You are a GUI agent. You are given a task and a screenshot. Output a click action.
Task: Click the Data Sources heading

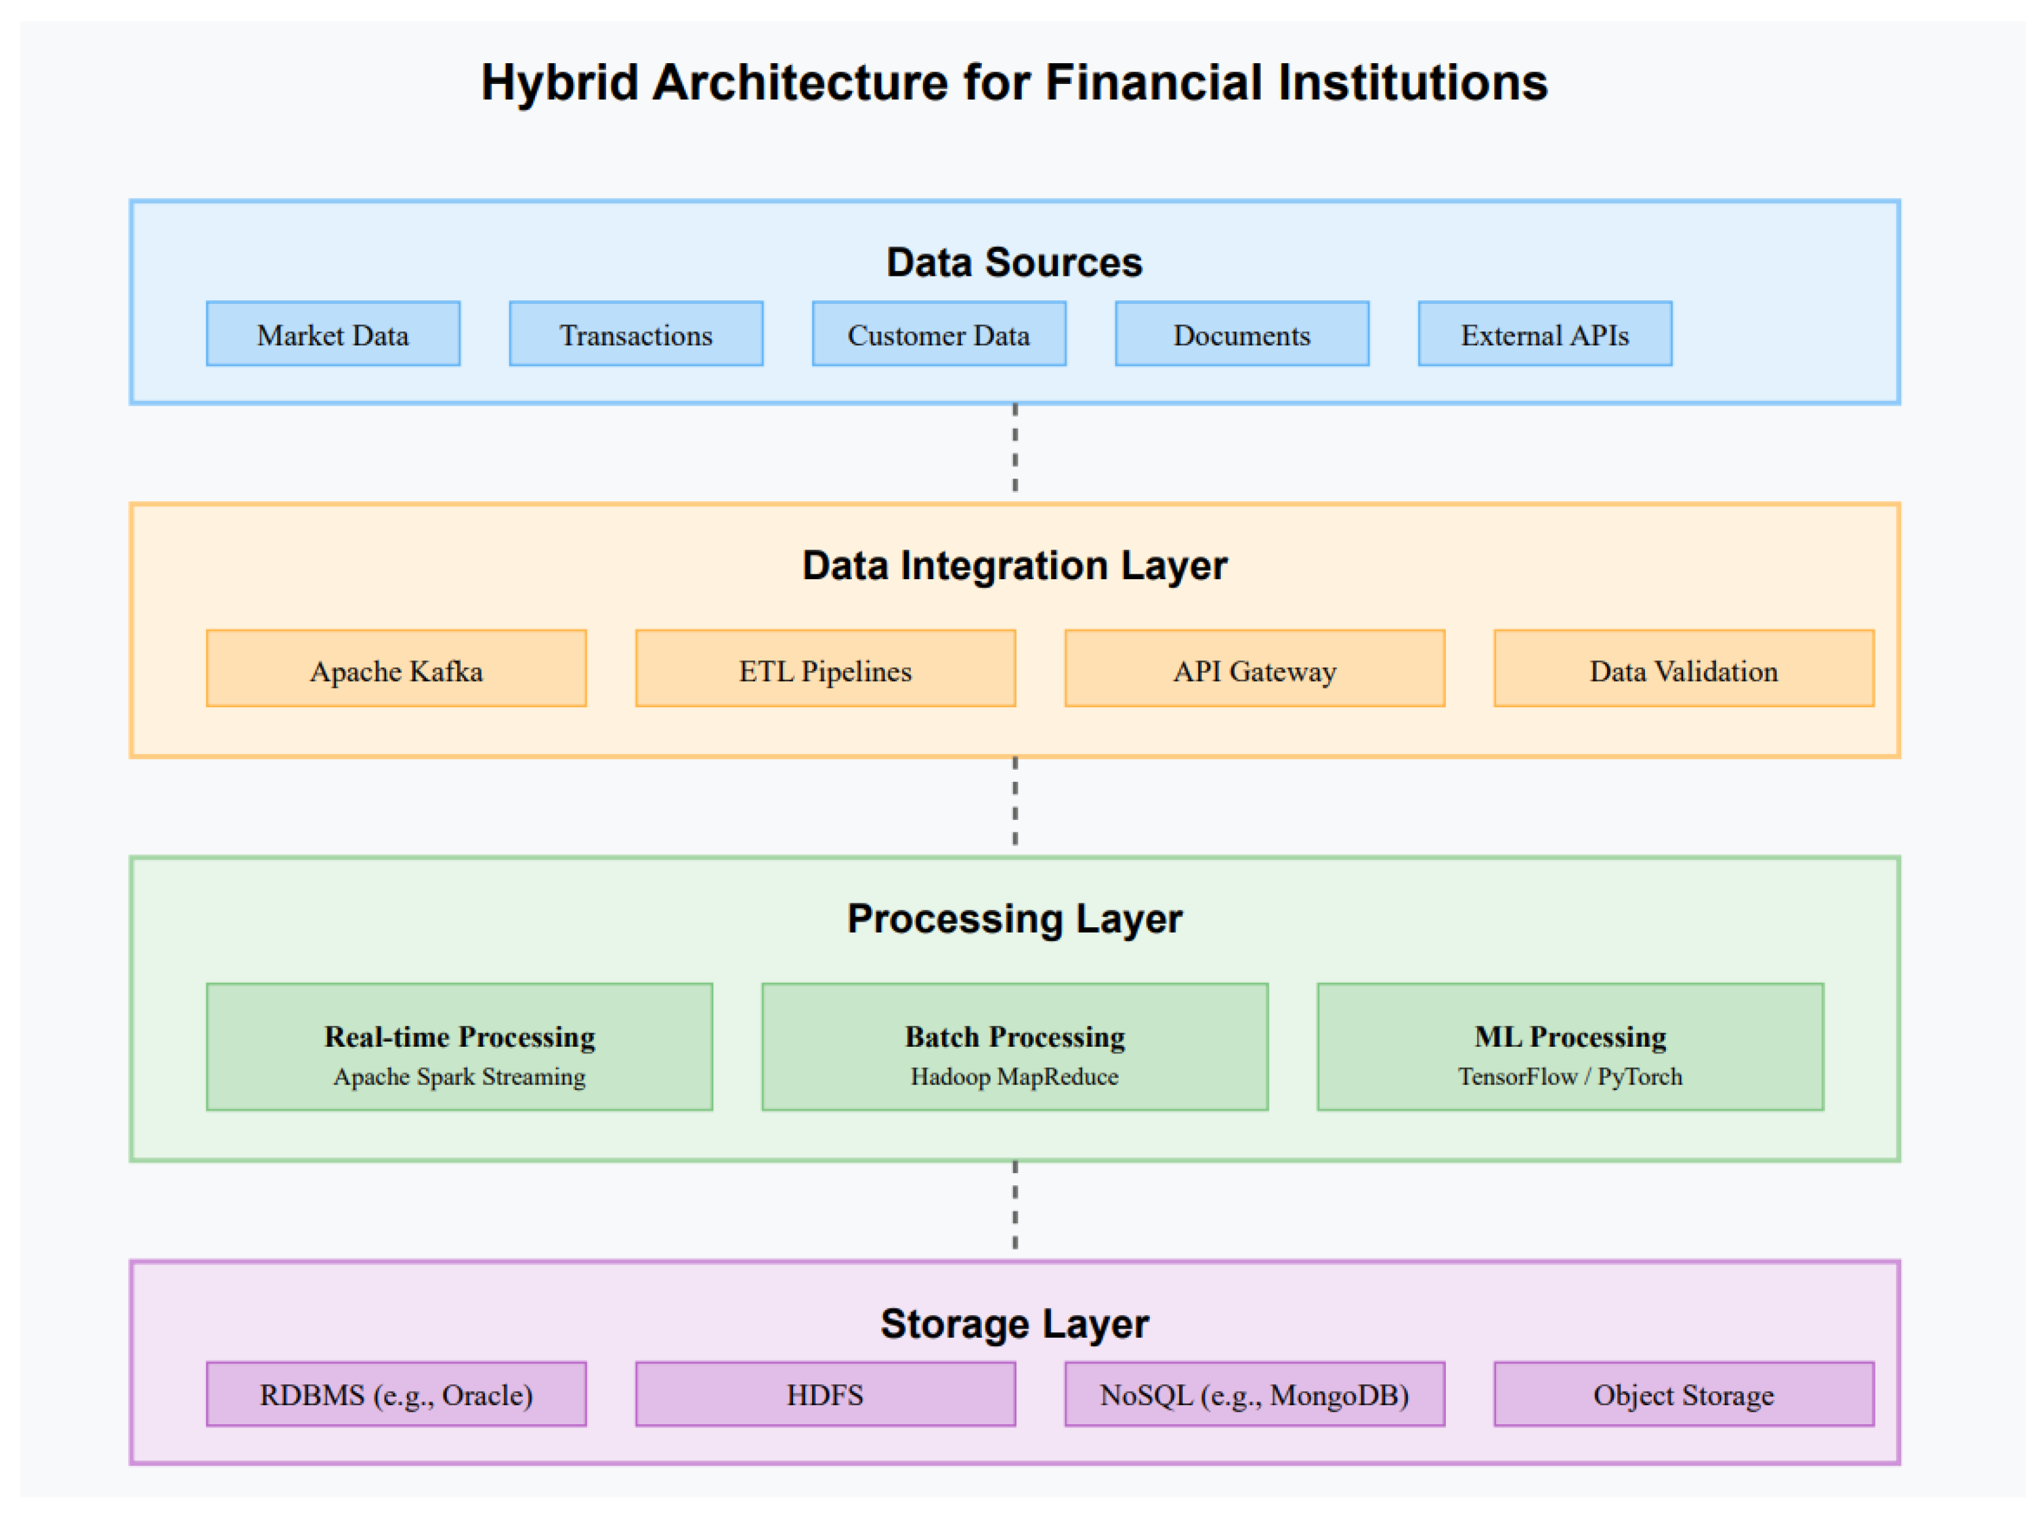tap(1015, 263)
